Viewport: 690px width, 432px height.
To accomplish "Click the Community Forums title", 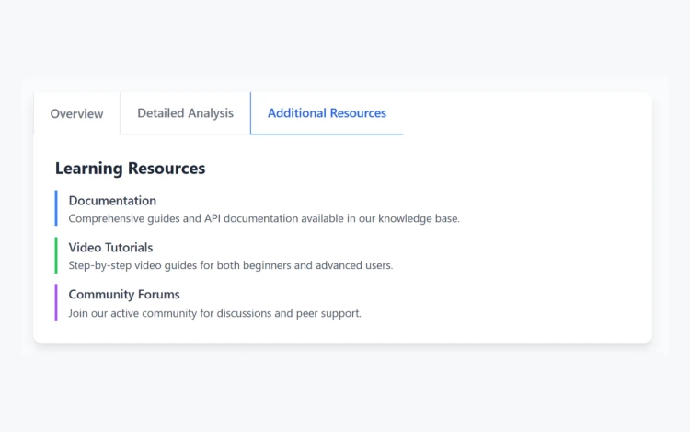I will [x=124, y=294].
